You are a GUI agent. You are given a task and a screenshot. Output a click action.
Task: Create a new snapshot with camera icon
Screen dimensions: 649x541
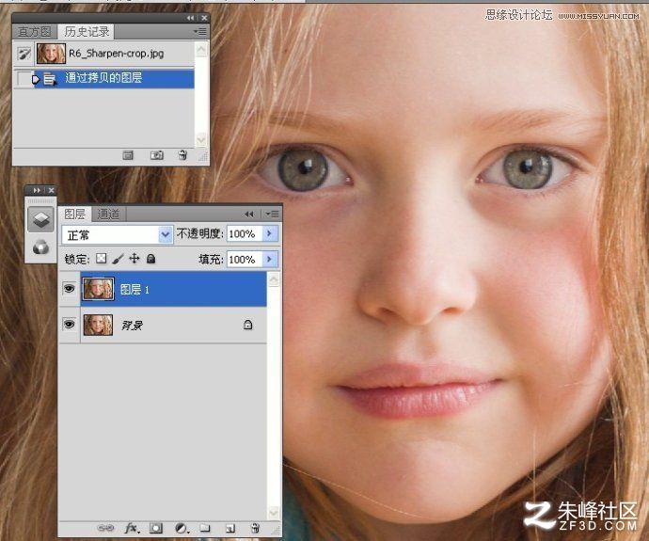(x=156, y=155)
